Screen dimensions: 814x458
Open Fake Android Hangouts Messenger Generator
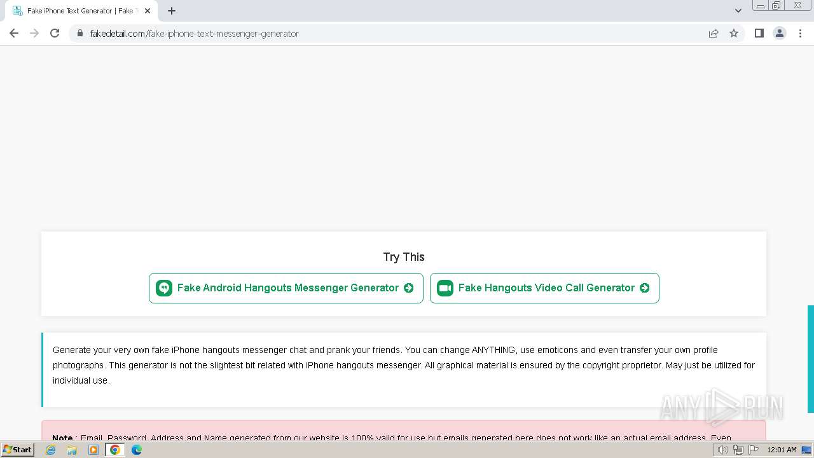point(286,288)
